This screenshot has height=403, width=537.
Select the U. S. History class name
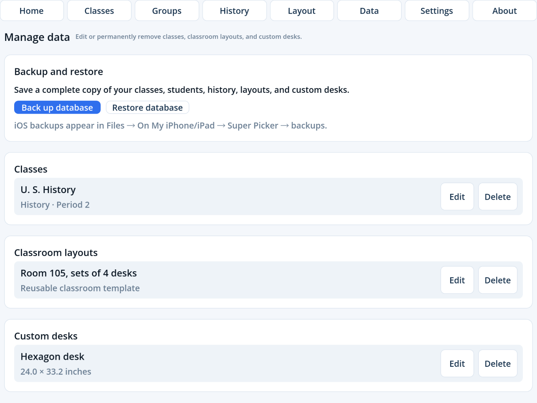click(48, 190)
